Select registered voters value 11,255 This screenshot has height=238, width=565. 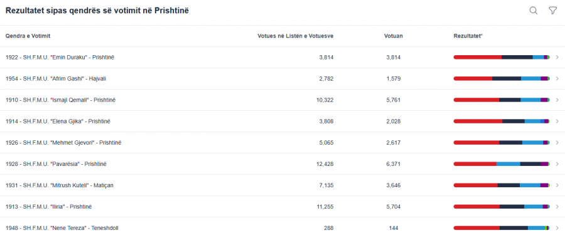(325, 207)
